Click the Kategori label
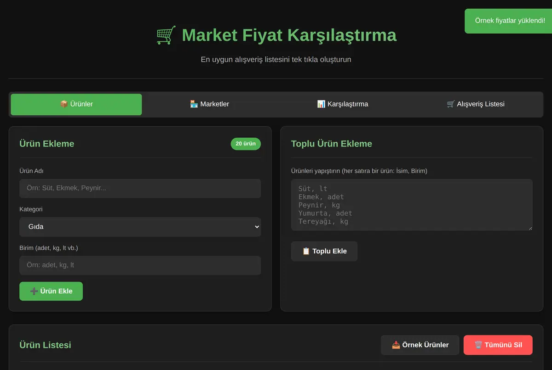The height and width of the screenshot is (370, 552). [x=31, y=209]
